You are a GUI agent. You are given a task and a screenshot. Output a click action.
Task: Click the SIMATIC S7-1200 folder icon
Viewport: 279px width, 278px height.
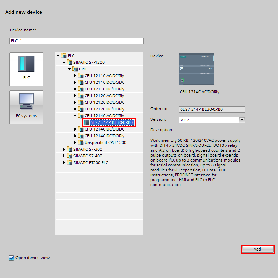tap(69, 62)
